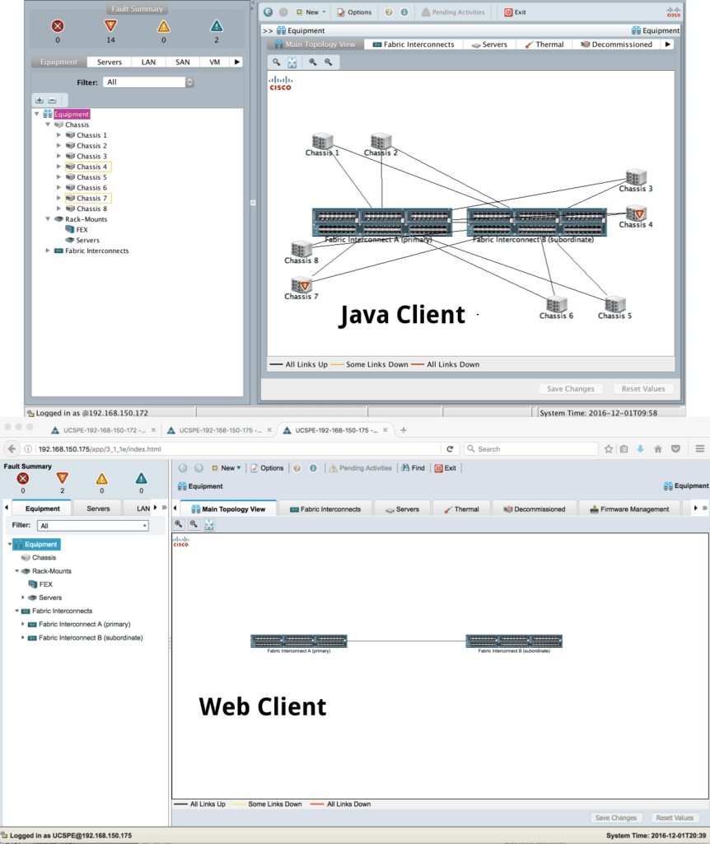Click the Chassis 4 icon in Java topology
The height and width of the screenshot is (844, 710).
click(636, 212)
